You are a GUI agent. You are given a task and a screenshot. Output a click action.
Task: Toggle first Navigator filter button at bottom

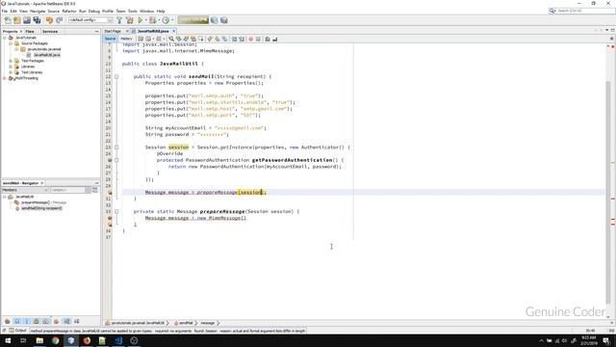[7, 321]
